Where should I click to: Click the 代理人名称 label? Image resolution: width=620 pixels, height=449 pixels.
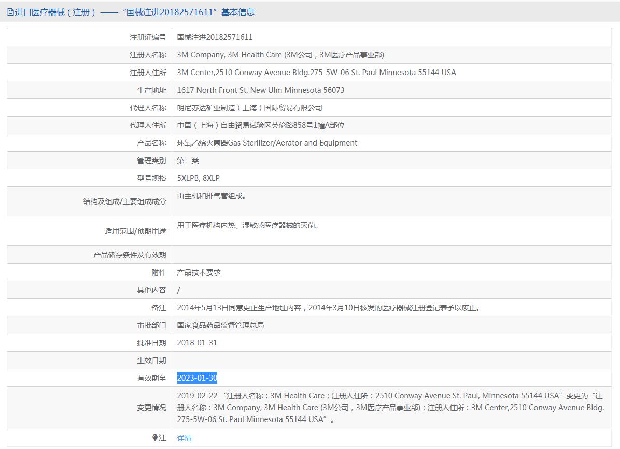coord(148,108)
